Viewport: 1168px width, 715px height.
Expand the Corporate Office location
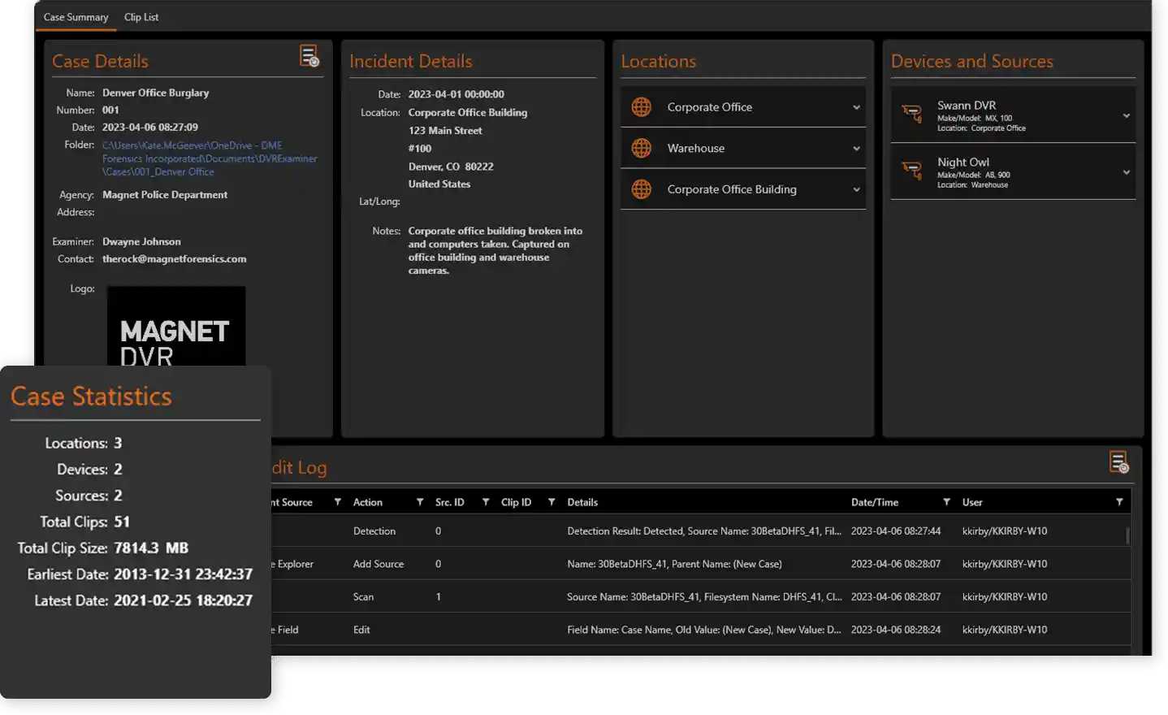(x=856, y=107)
